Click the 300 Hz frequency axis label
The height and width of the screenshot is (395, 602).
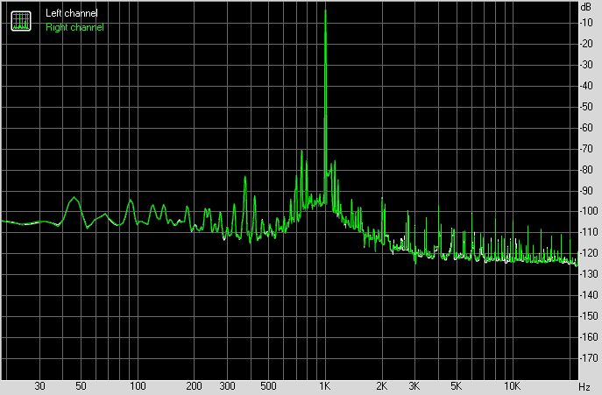coord(227,385)
